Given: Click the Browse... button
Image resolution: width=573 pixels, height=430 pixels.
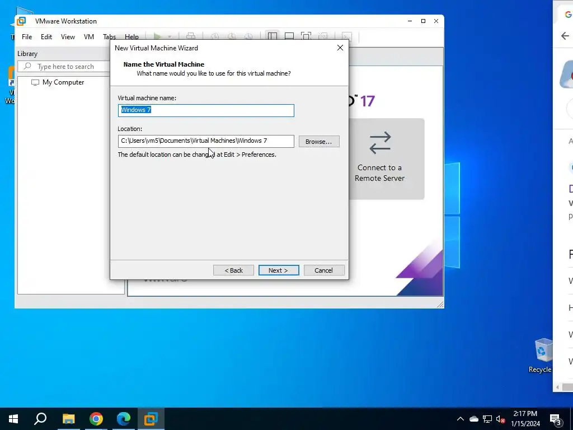Looking at the screenshot, I should click(319, 142).
